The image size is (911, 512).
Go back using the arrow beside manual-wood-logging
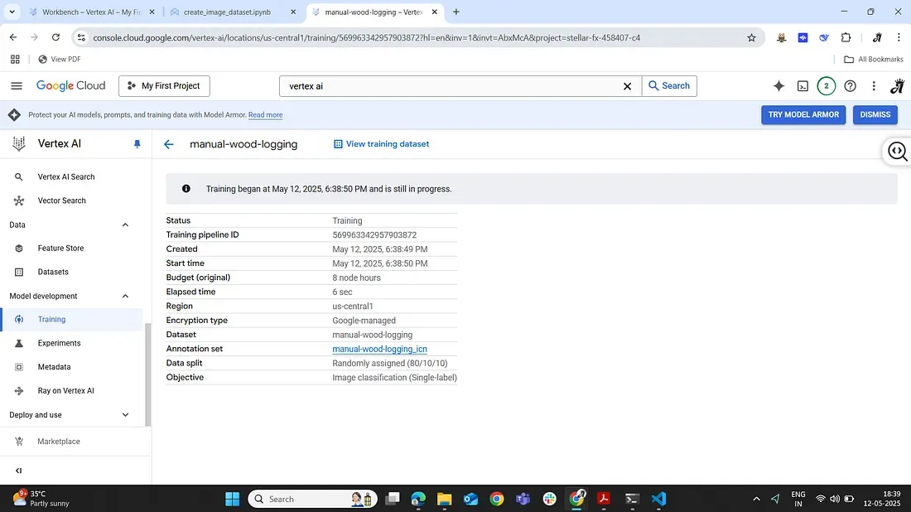(169, 144)
